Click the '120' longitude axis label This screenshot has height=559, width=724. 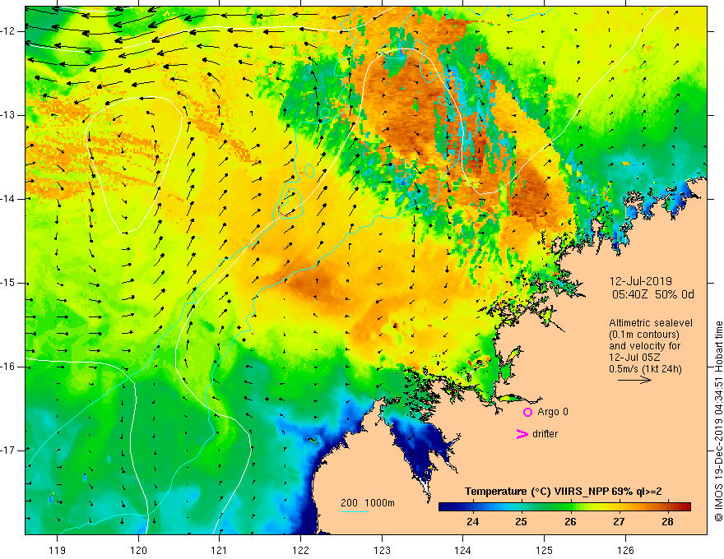pyautogui.click(x=138, y=551)
